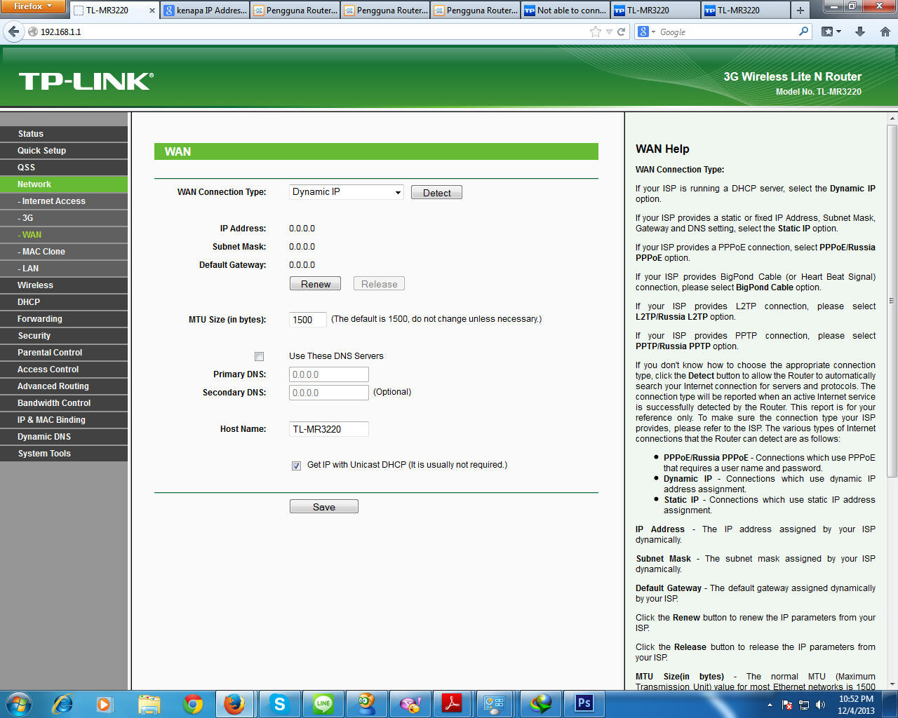Click the network tray icon

tap(804, 705)
